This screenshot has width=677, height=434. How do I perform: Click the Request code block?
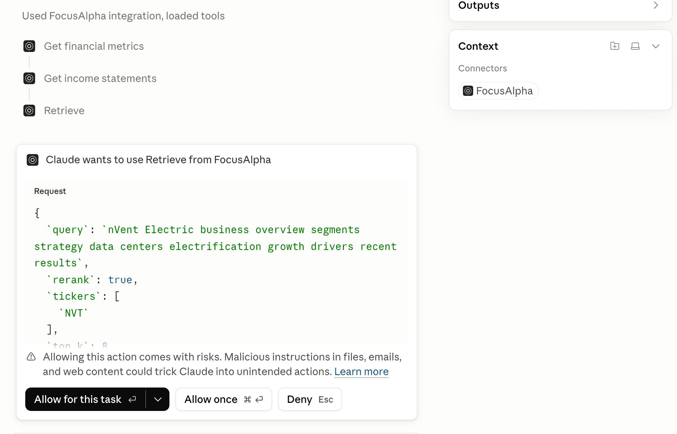pos(217,262)
